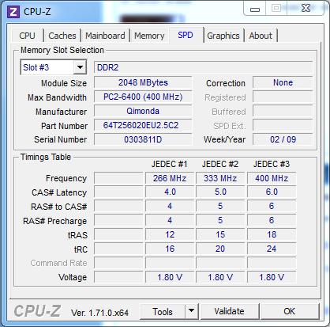Click tRC value 16
Image resolution: width=330 pixels, height=327 pixels.
click(170, 249)
